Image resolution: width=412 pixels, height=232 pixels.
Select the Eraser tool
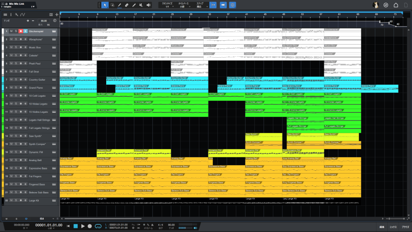pyautogui.click(x=126, y=5)
